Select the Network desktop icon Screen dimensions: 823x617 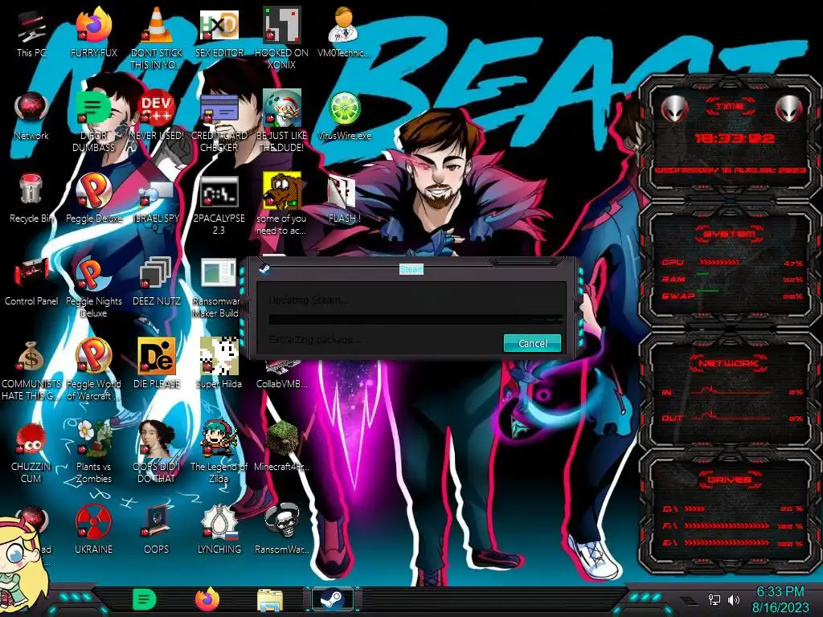pos(31,116)
